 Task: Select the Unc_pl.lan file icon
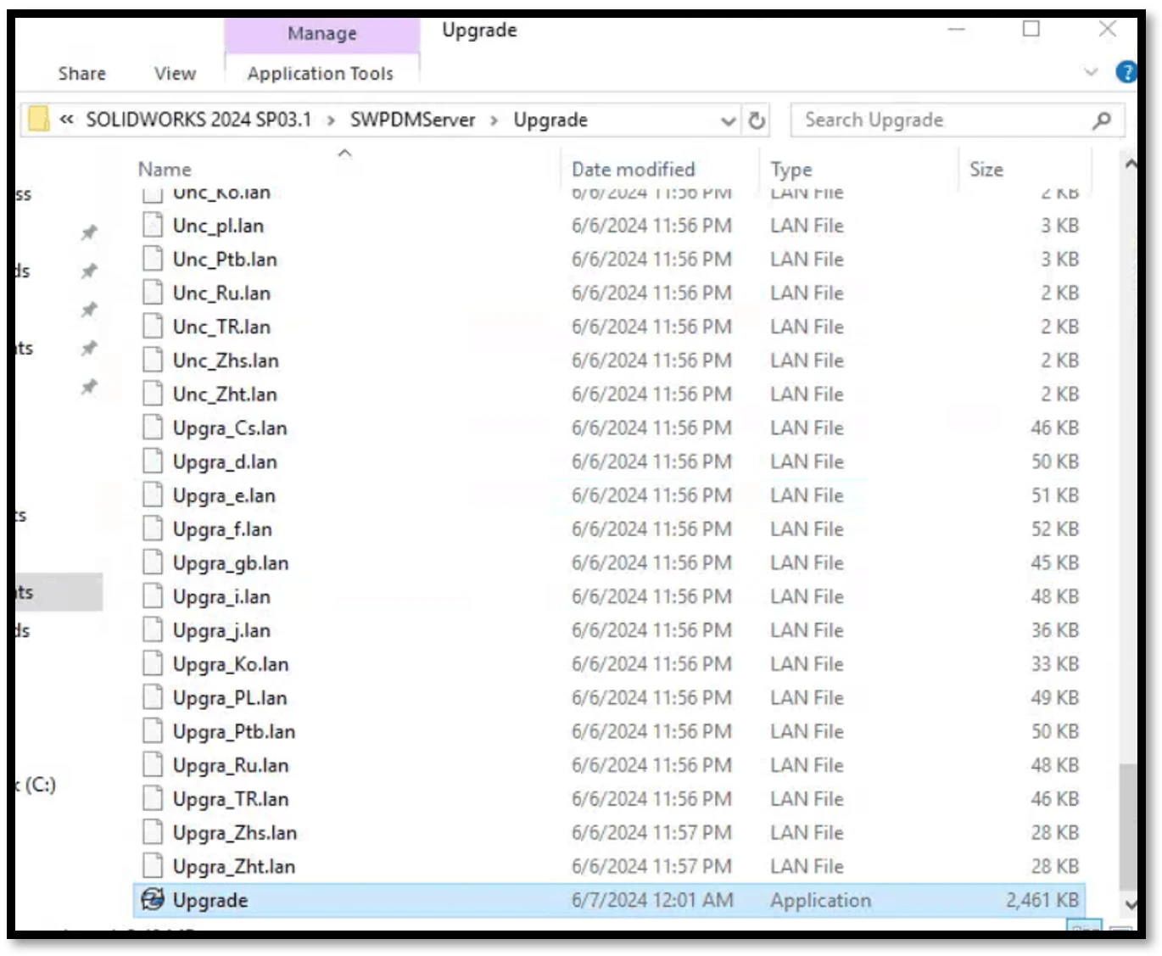[153, 226]
